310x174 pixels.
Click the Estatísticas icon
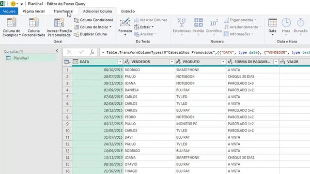tap(182, 23)
